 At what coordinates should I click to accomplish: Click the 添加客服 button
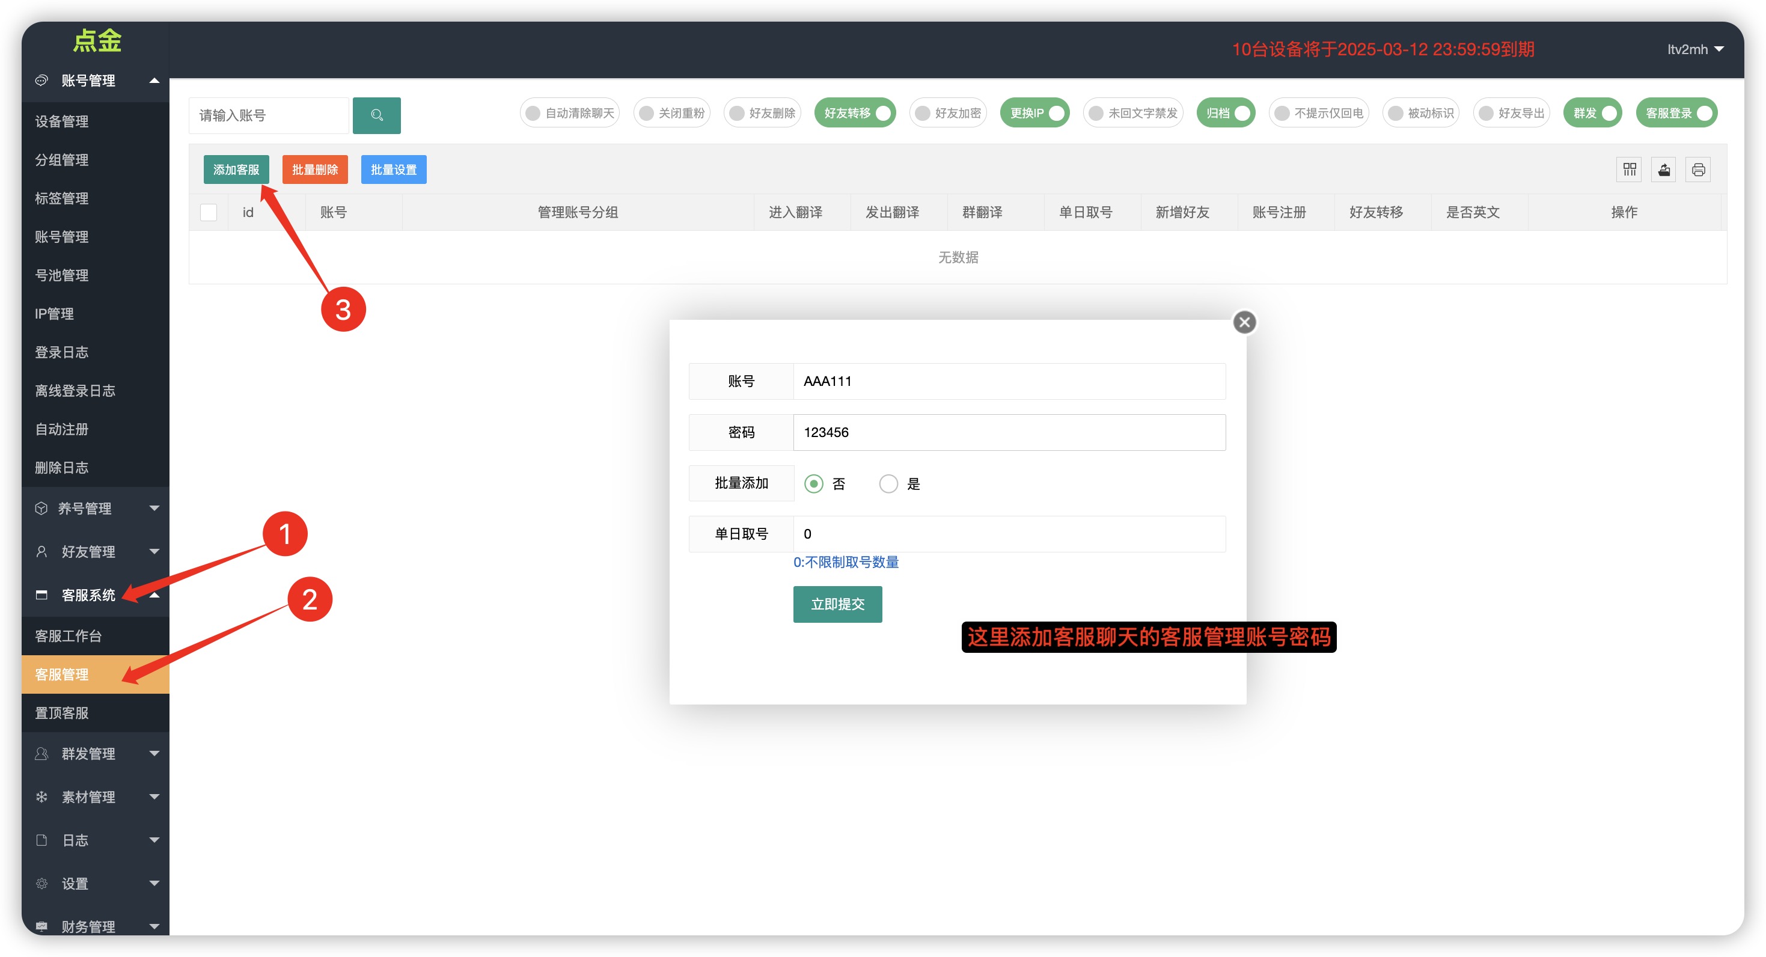[x=236, y=170]
